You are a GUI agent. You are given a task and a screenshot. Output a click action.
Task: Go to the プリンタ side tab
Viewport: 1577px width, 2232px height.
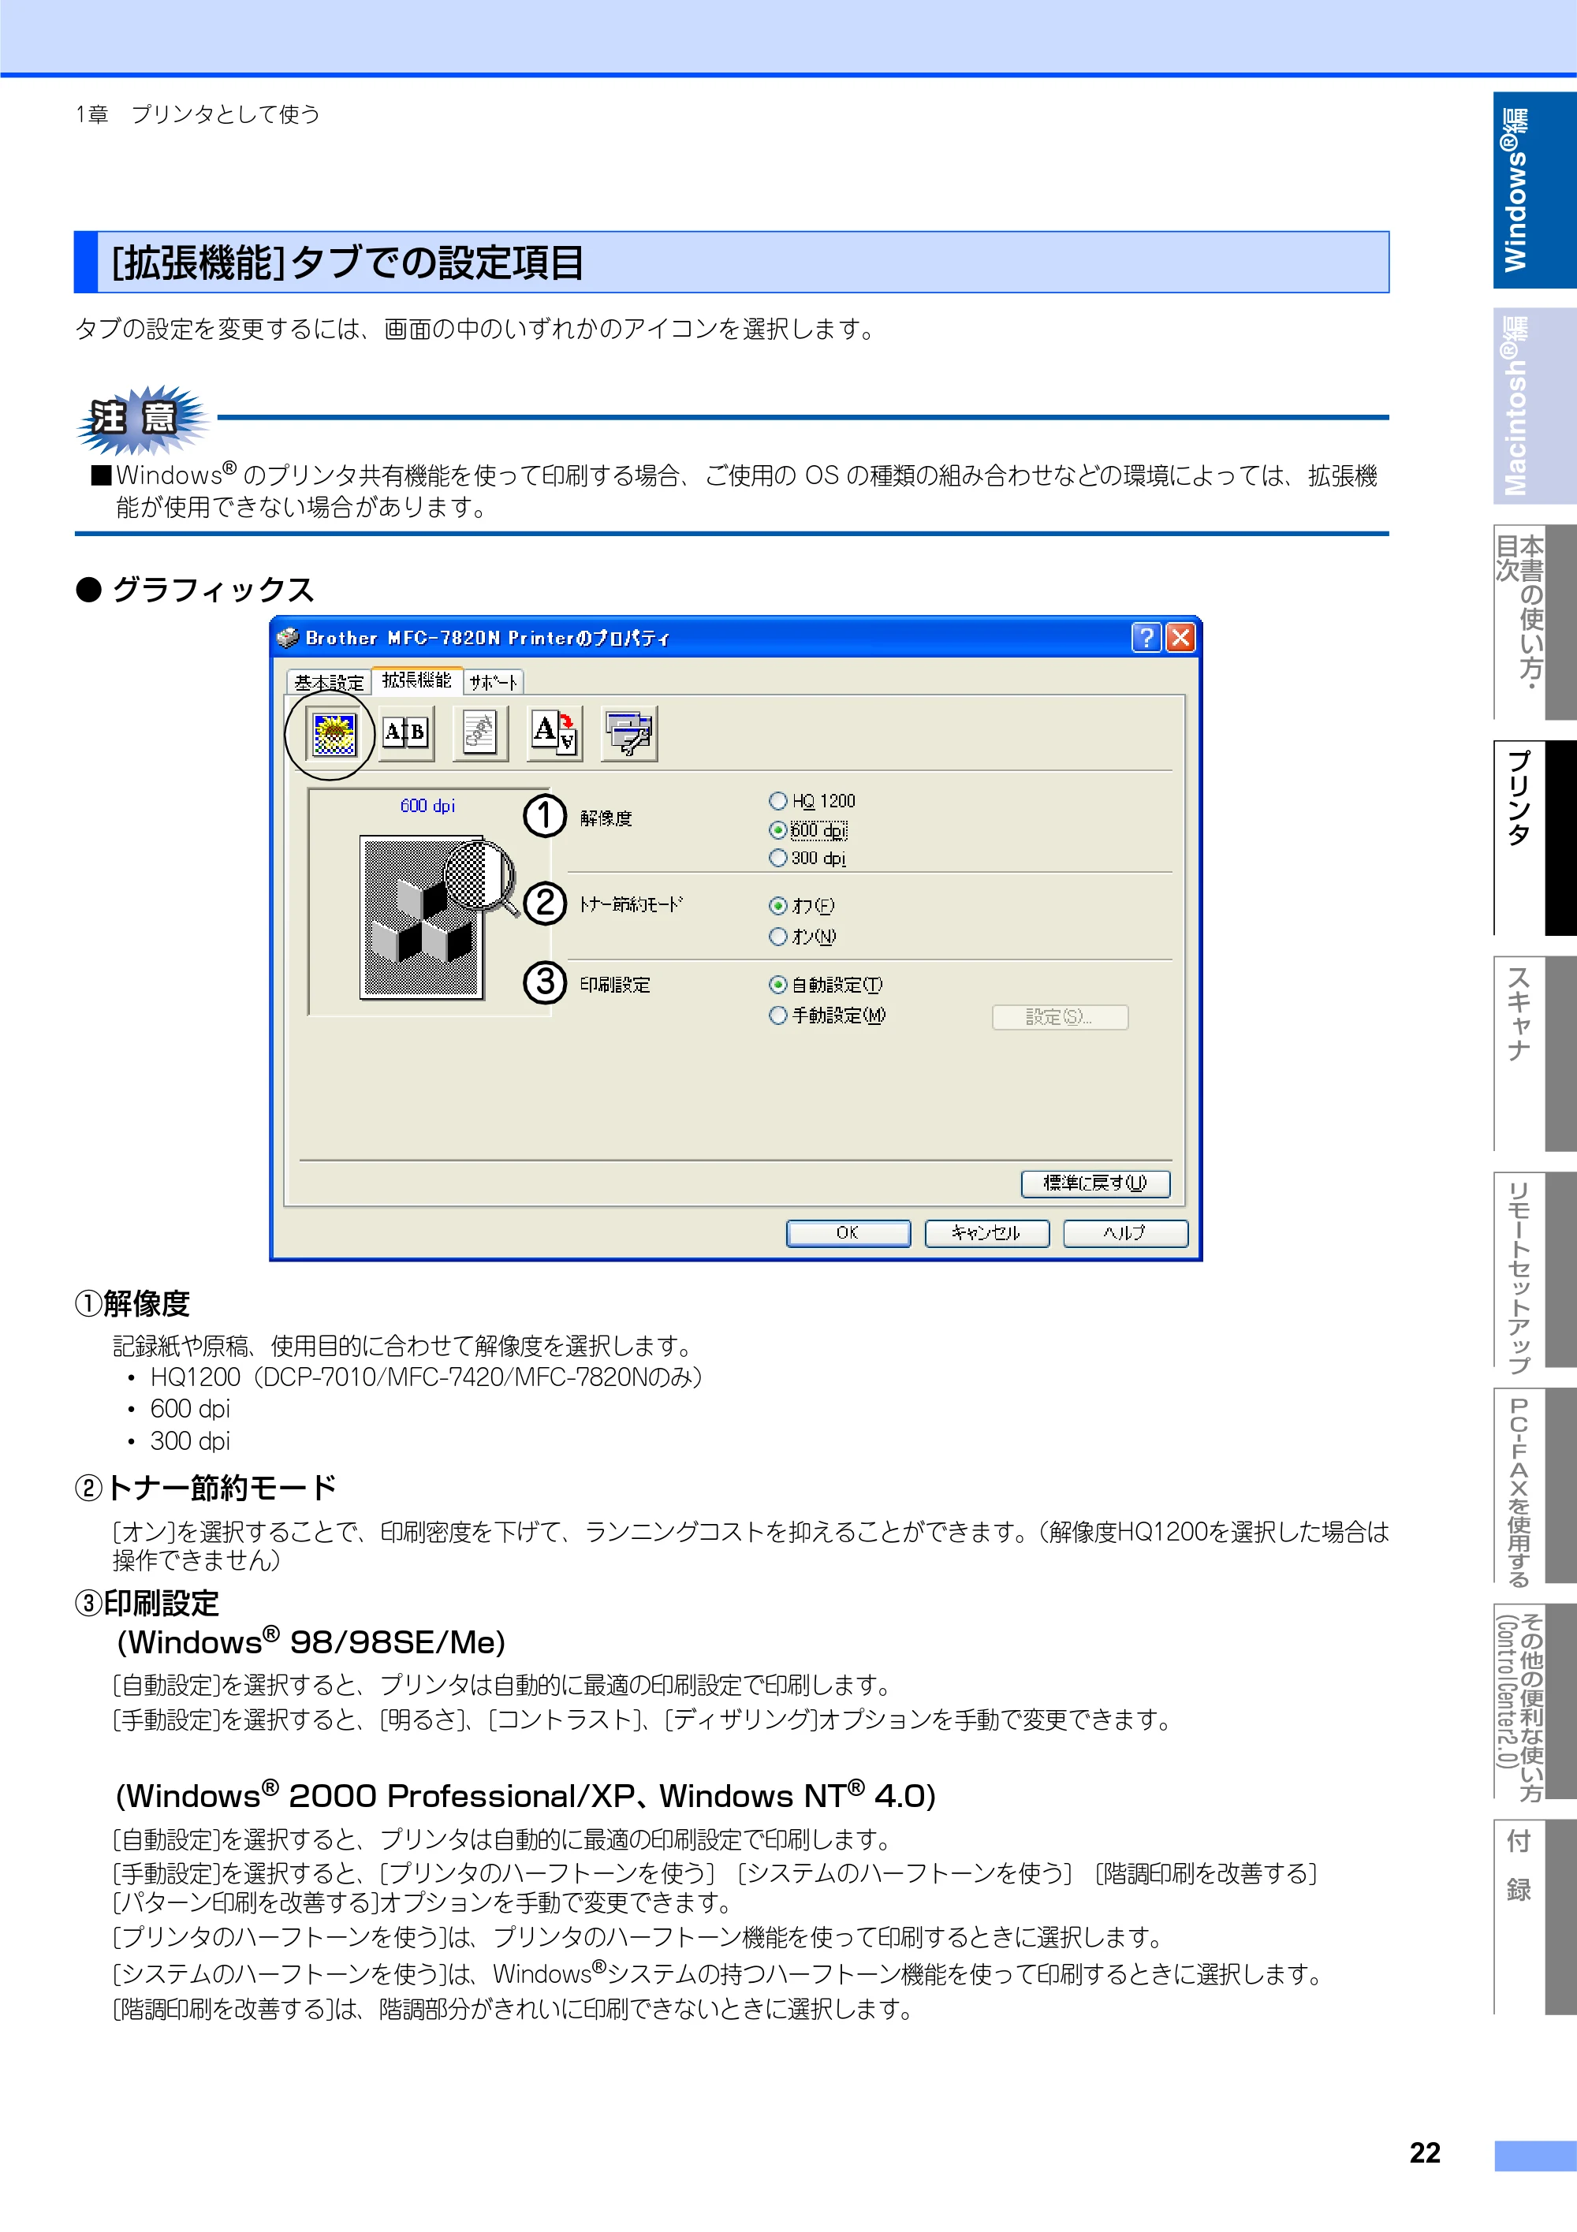tap(1534, 838)
